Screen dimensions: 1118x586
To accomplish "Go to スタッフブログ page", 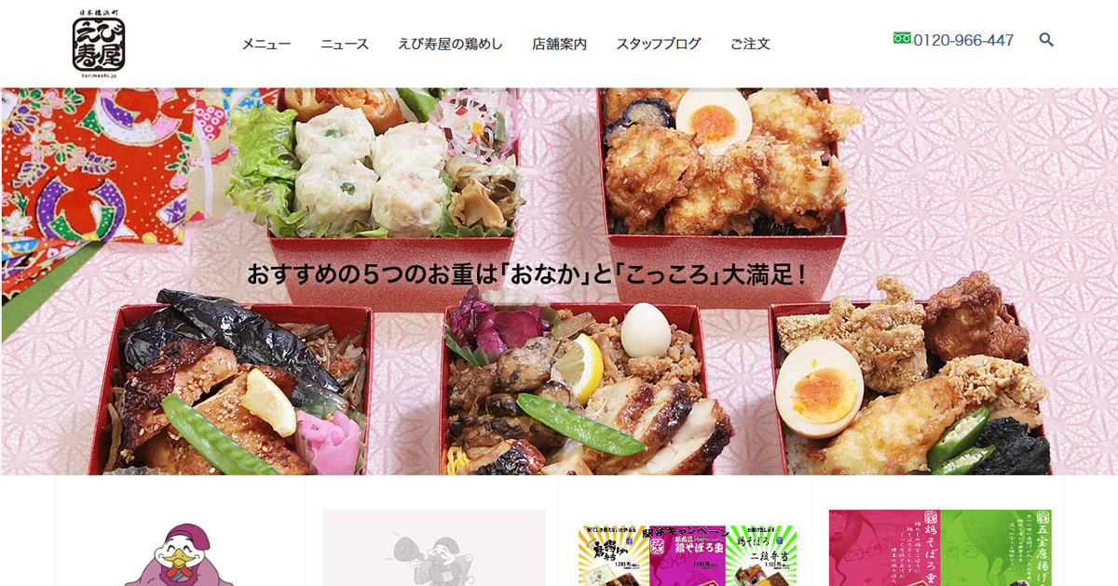I will pyautogui.click(x=659, y=44).
